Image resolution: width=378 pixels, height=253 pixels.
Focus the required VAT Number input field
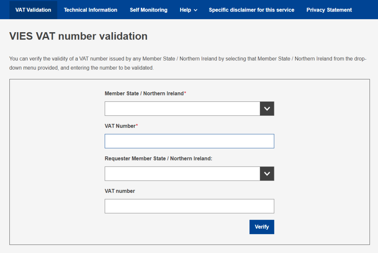(x=189, y=141)
